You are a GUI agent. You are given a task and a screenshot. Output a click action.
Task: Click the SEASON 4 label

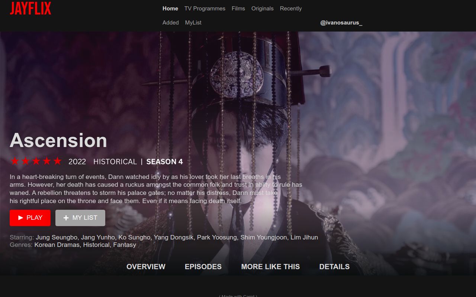[x=165, y=162]
